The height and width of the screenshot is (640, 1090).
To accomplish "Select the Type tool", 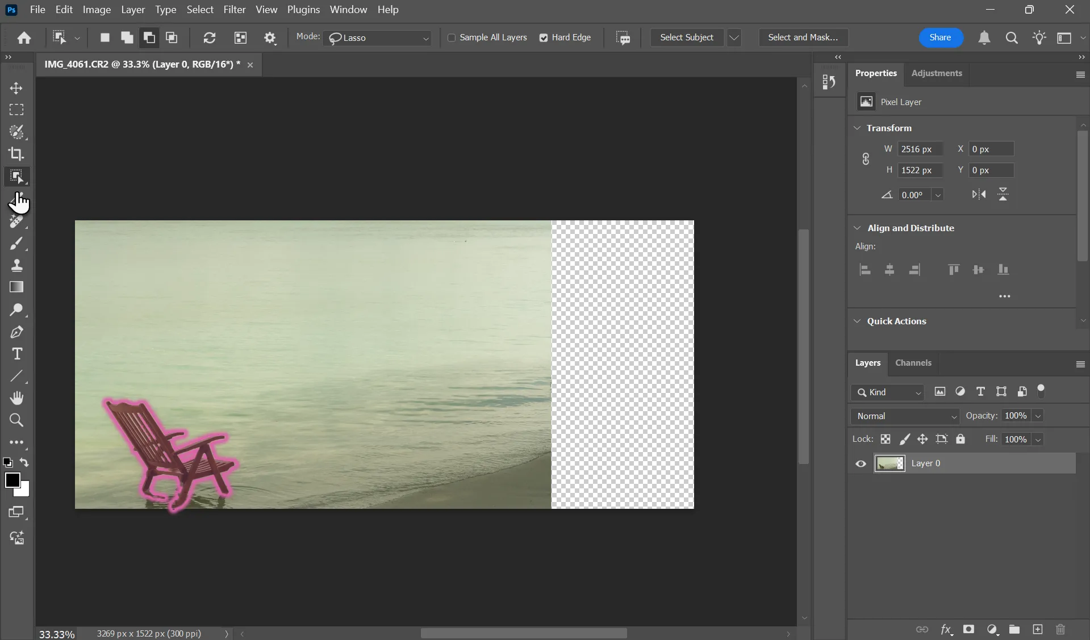I will (16, 354).
